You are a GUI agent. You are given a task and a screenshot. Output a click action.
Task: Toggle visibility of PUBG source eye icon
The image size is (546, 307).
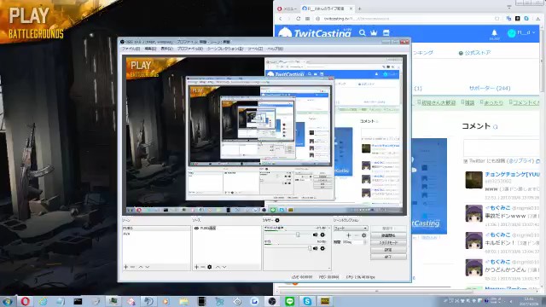[196, 229]
